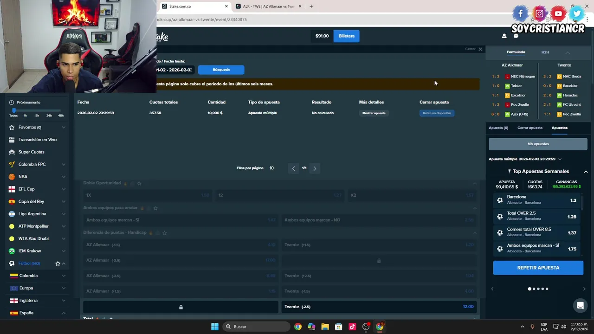594x334 pixels.
Task: Click the Liga Argentina flag icon
Action: click(12, 214)
